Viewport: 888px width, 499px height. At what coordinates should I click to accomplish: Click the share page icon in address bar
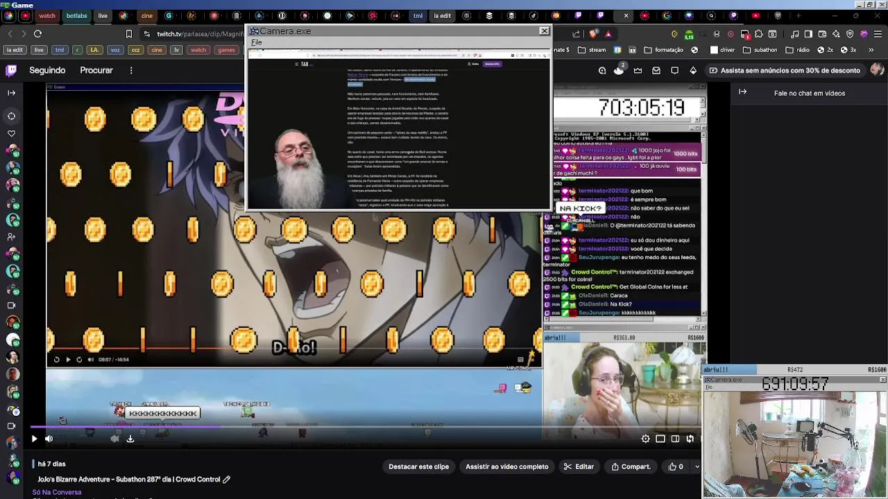577,33
